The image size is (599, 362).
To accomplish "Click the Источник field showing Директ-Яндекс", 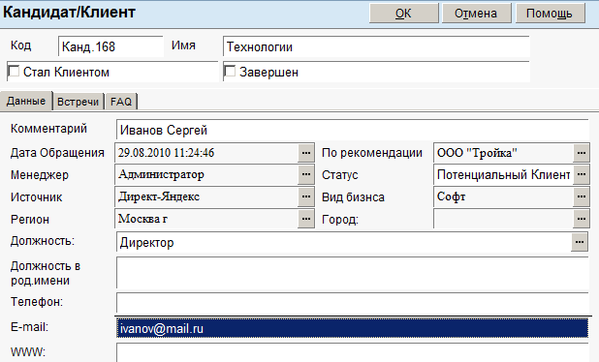I will (206, 196).
